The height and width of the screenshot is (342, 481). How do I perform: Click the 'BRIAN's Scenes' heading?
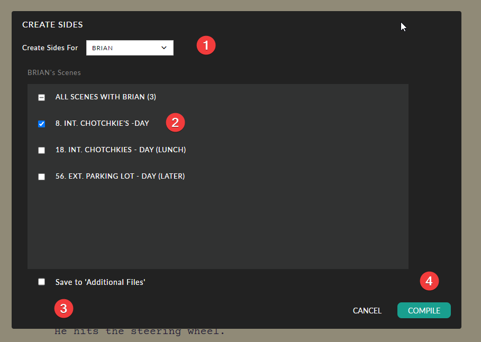click(54, 72)
